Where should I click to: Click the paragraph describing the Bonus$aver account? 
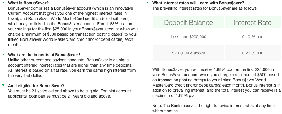[x=73, y=26]
